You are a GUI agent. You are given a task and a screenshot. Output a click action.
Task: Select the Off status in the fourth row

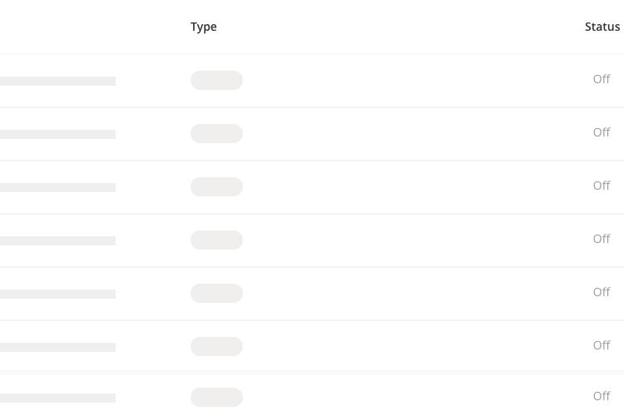602,239
